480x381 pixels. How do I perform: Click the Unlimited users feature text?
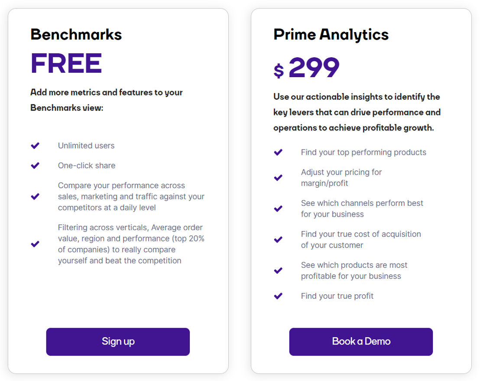[86, 146]
